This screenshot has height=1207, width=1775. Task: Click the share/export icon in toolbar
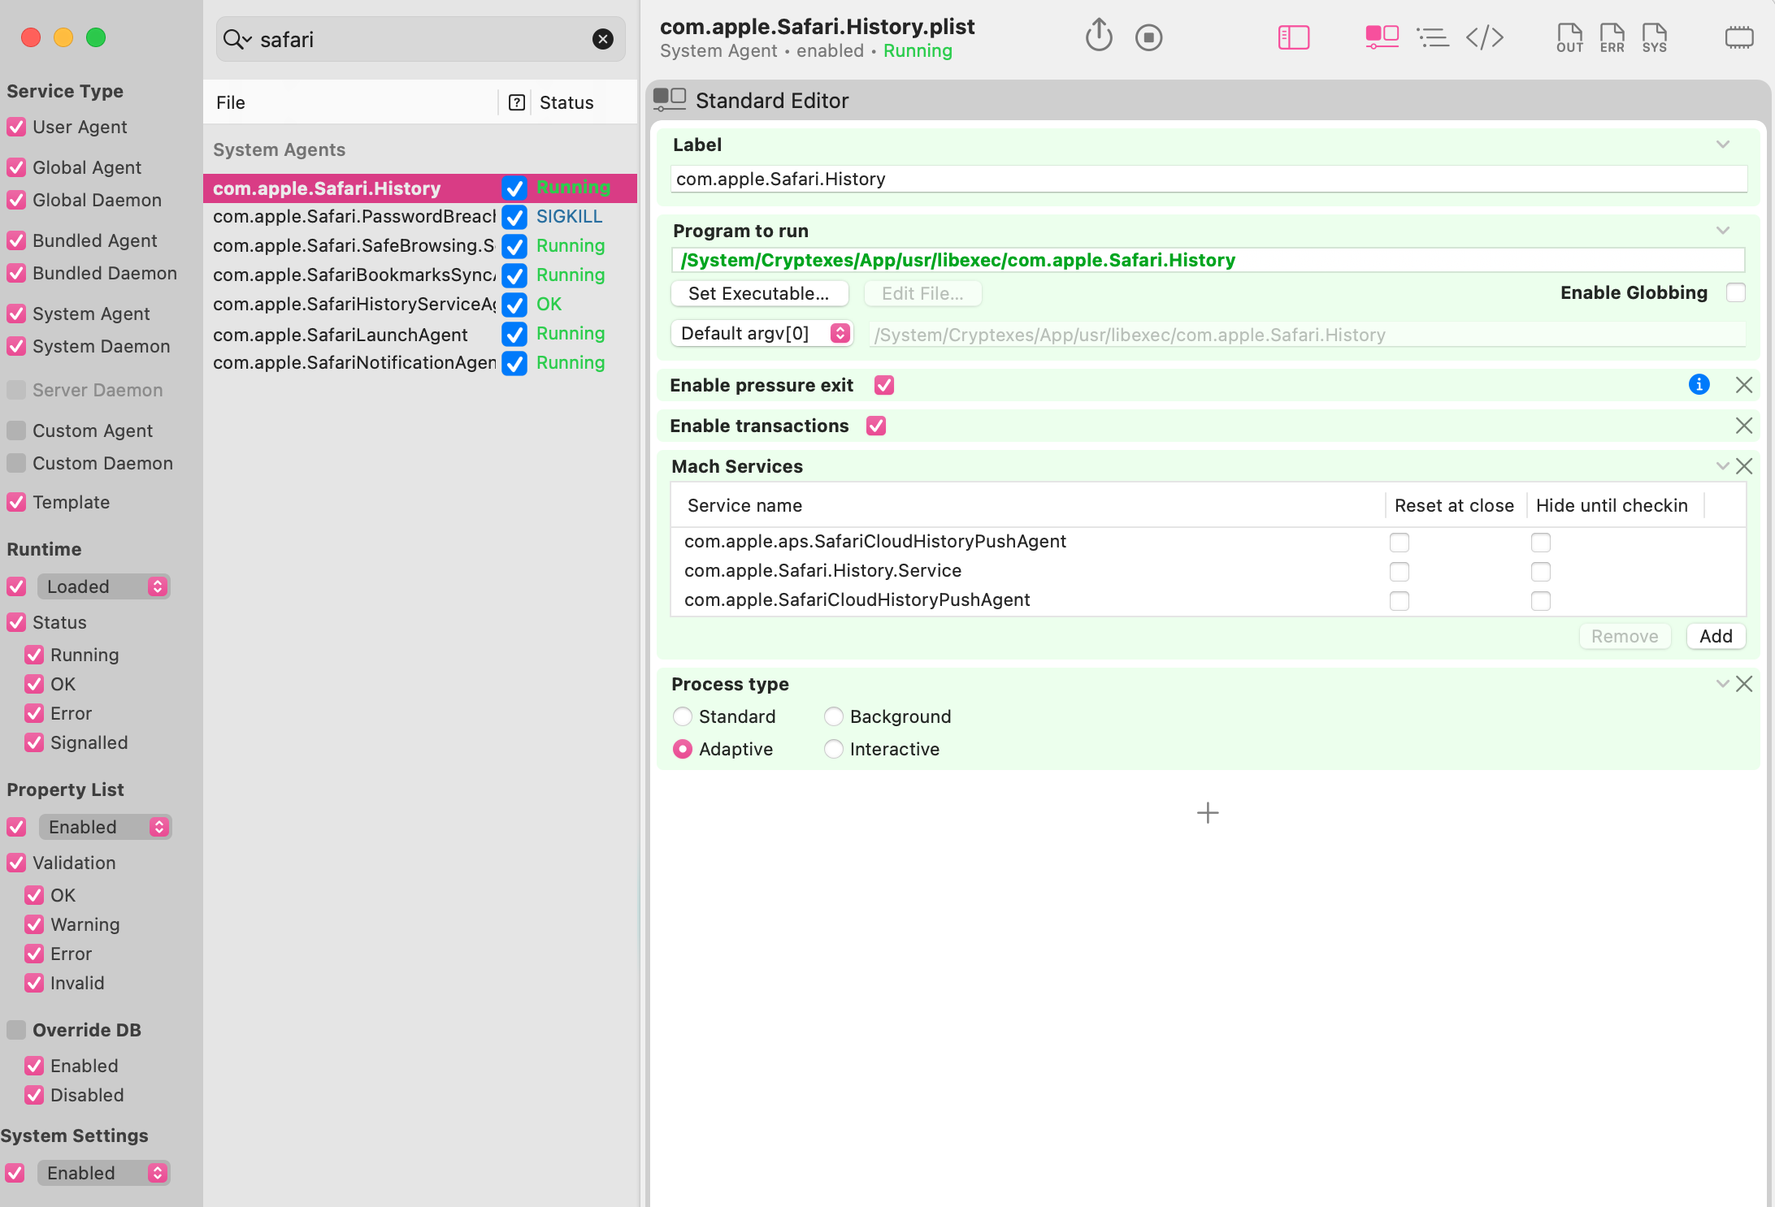(1098, 37)
